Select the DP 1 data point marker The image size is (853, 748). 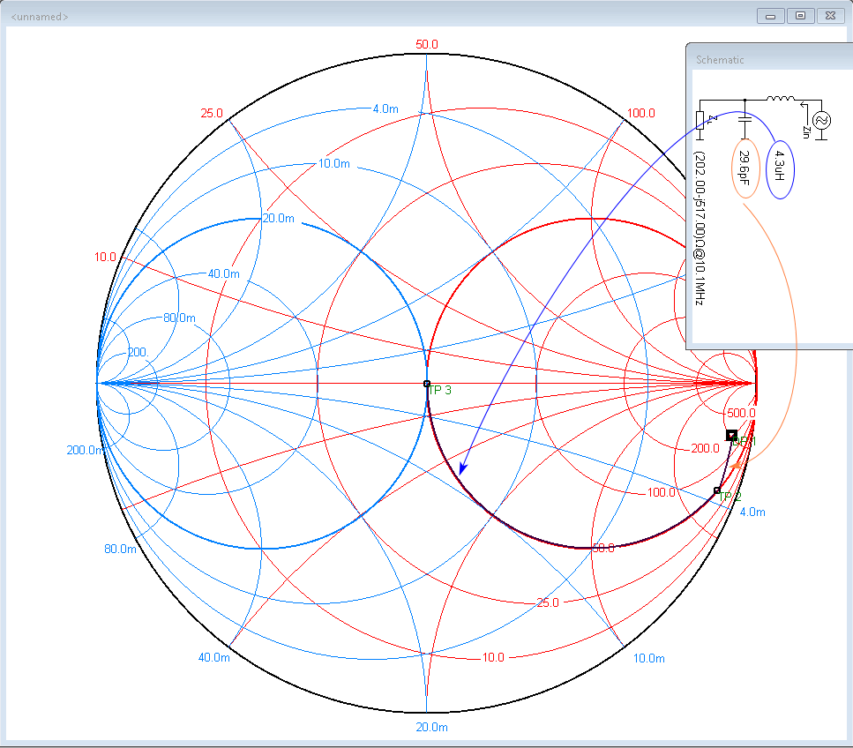731,435
